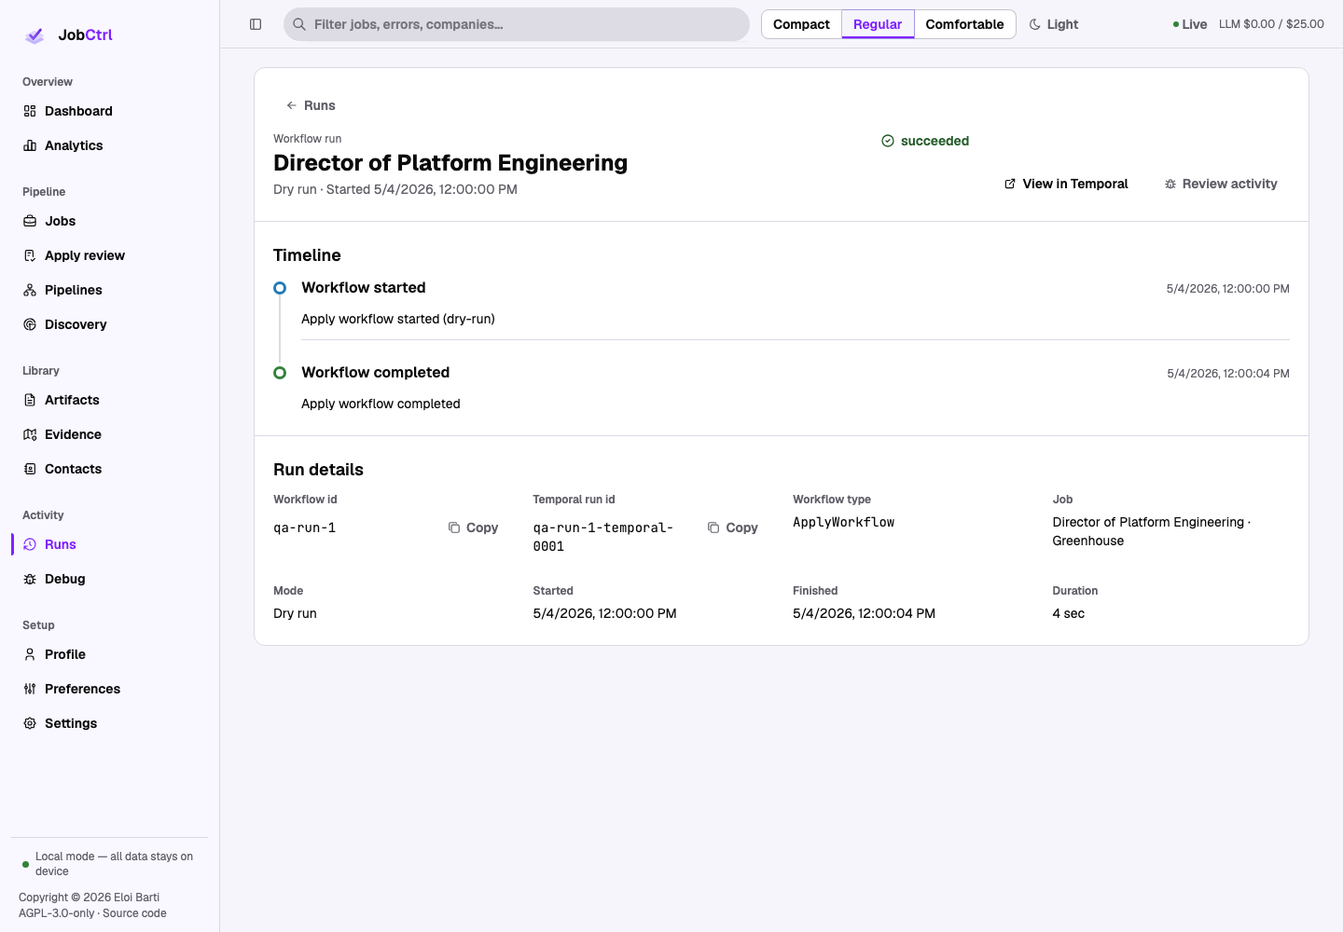
Task: Copy the Workflow id qa-run-1
Action: click(473, 528)
